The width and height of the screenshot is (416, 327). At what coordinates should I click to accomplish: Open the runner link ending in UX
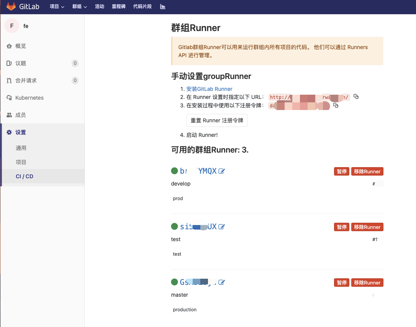pos(198,227)
